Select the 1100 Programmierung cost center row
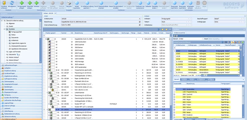This screenshot has width=247, height=120. (203, 92)
